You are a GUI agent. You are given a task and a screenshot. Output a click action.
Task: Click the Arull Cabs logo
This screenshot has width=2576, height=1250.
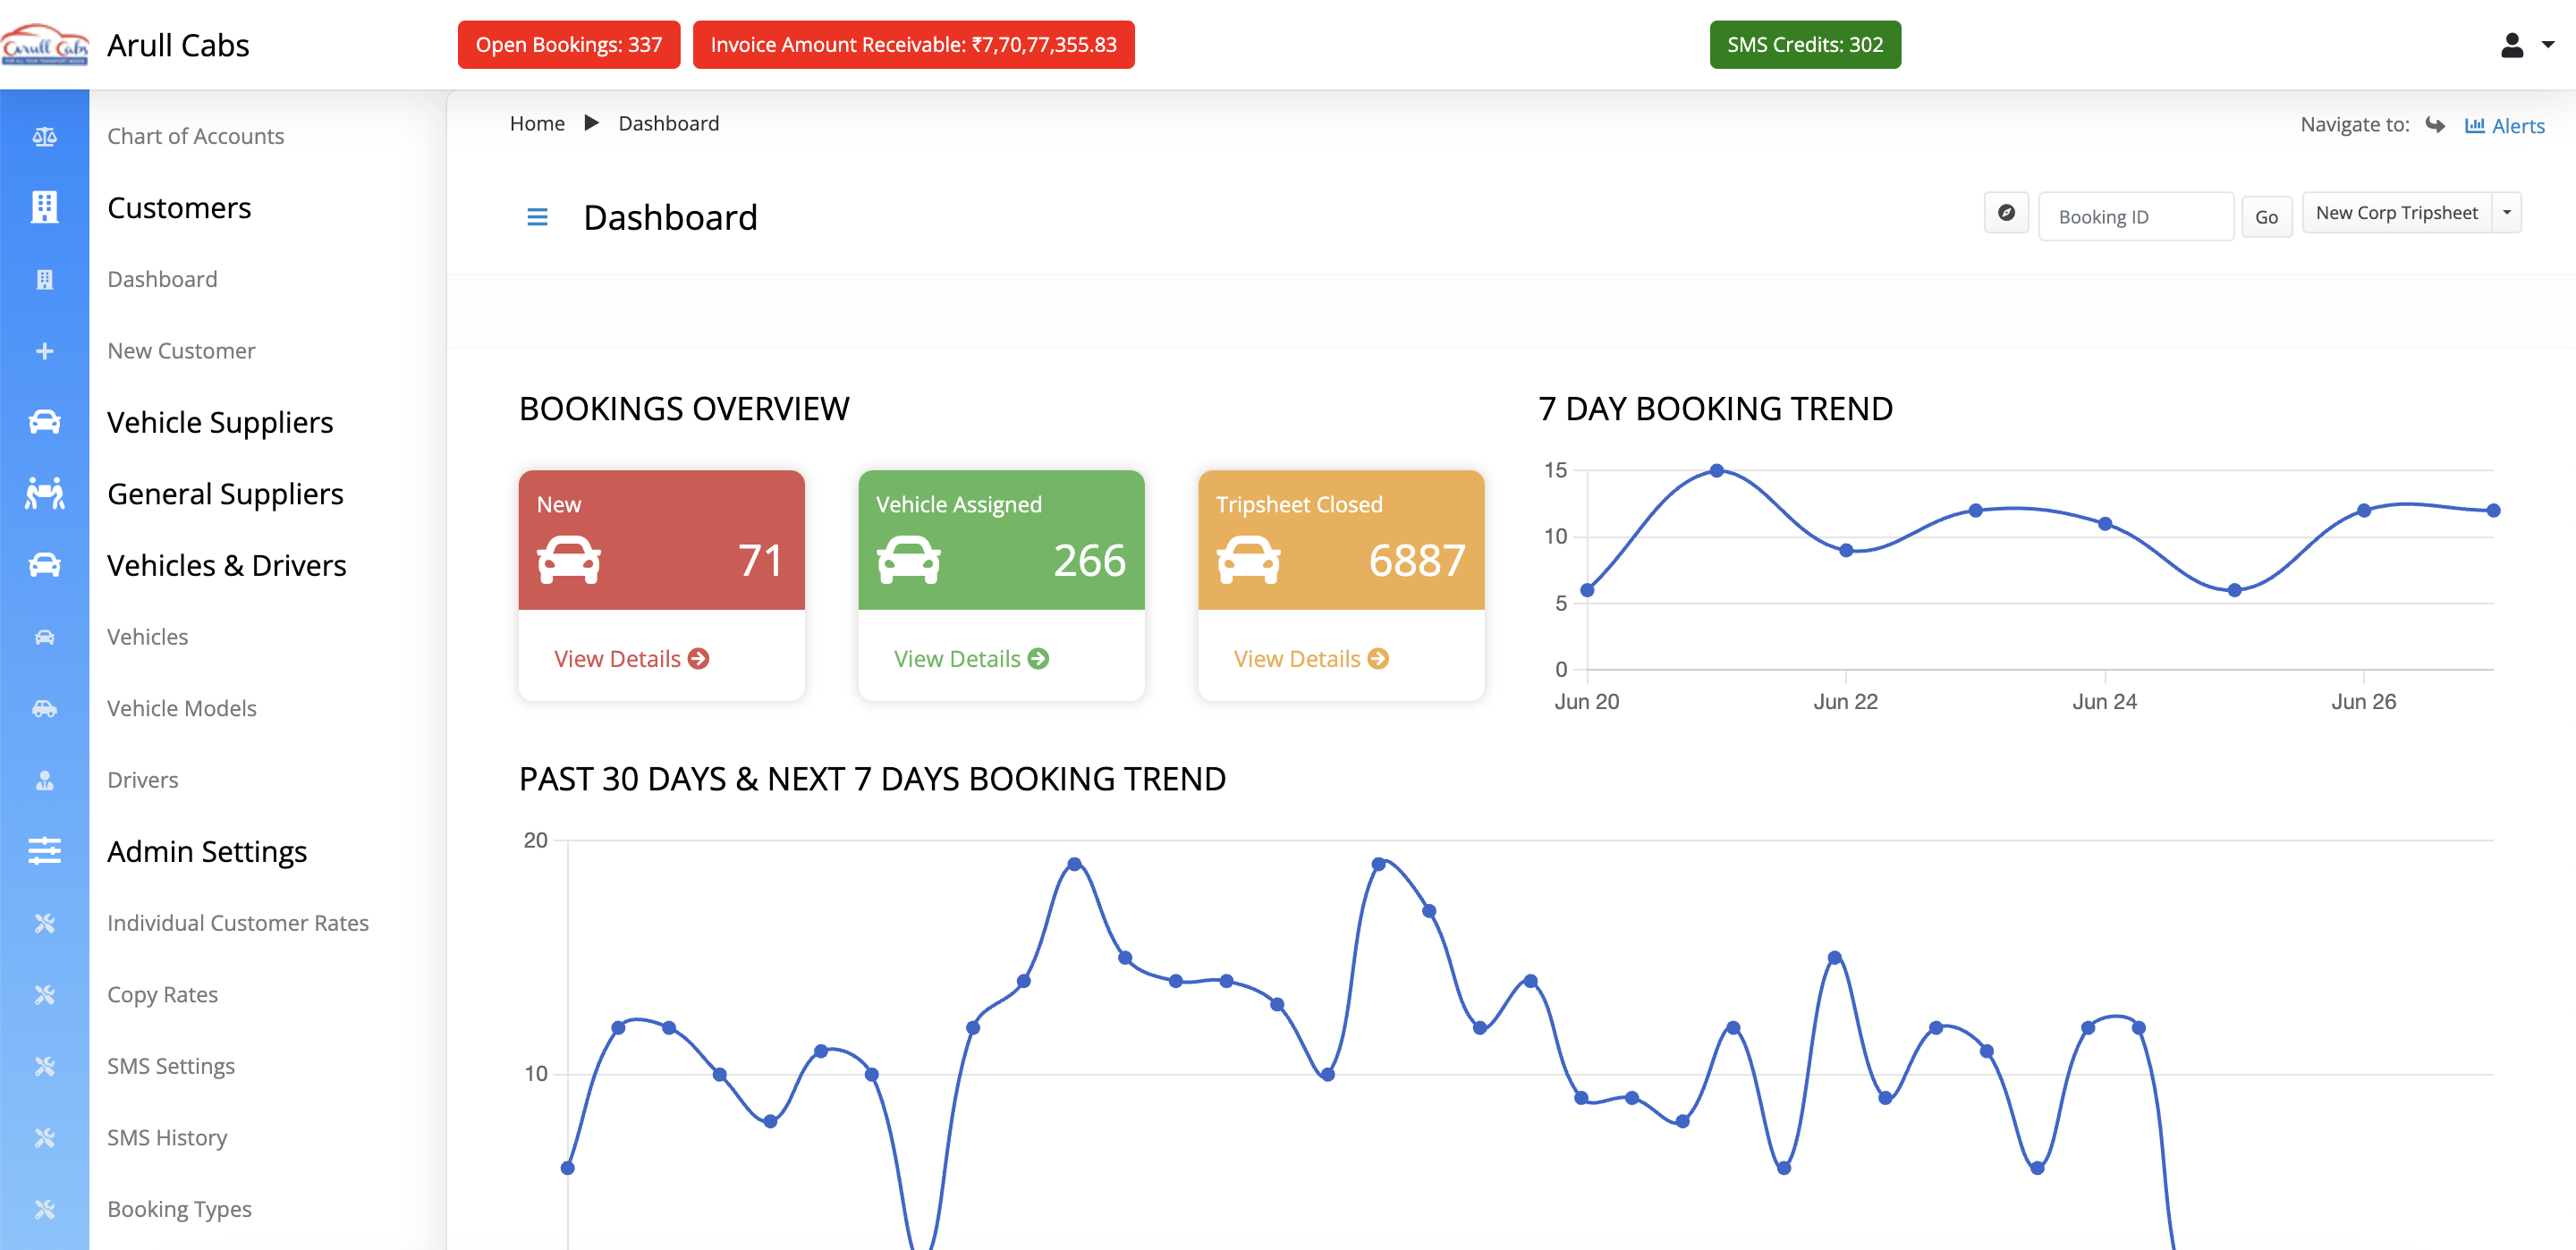point(45,45)
